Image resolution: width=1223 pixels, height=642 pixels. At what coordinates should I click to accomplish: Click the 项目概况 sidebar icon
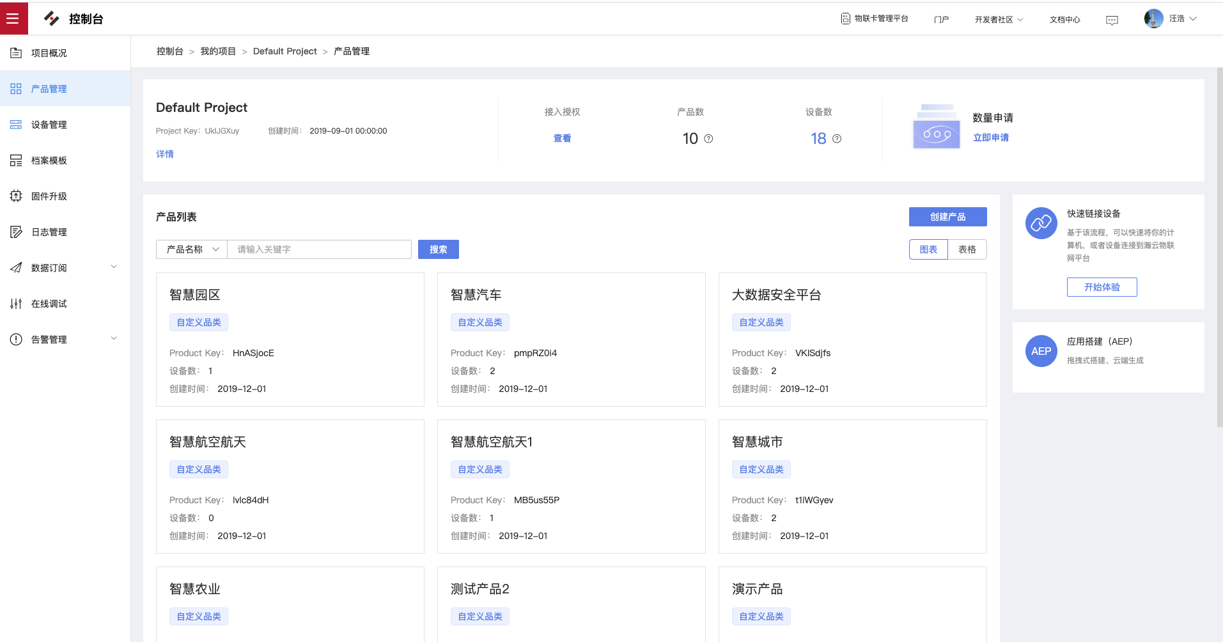coord(16,53)
